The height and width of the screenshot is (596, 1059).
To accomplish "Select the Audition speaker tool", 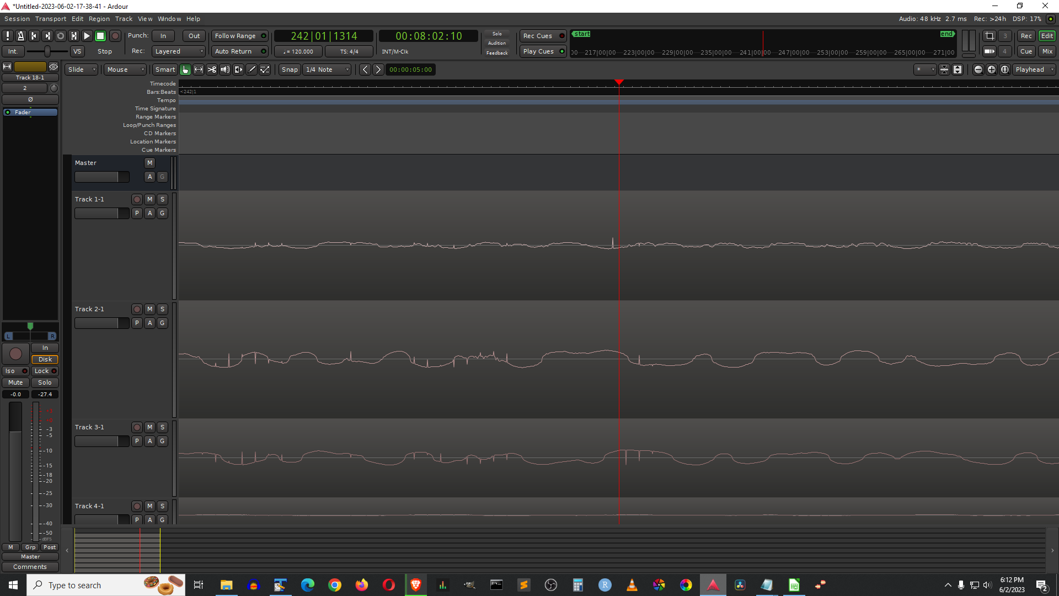I will 225,70.
